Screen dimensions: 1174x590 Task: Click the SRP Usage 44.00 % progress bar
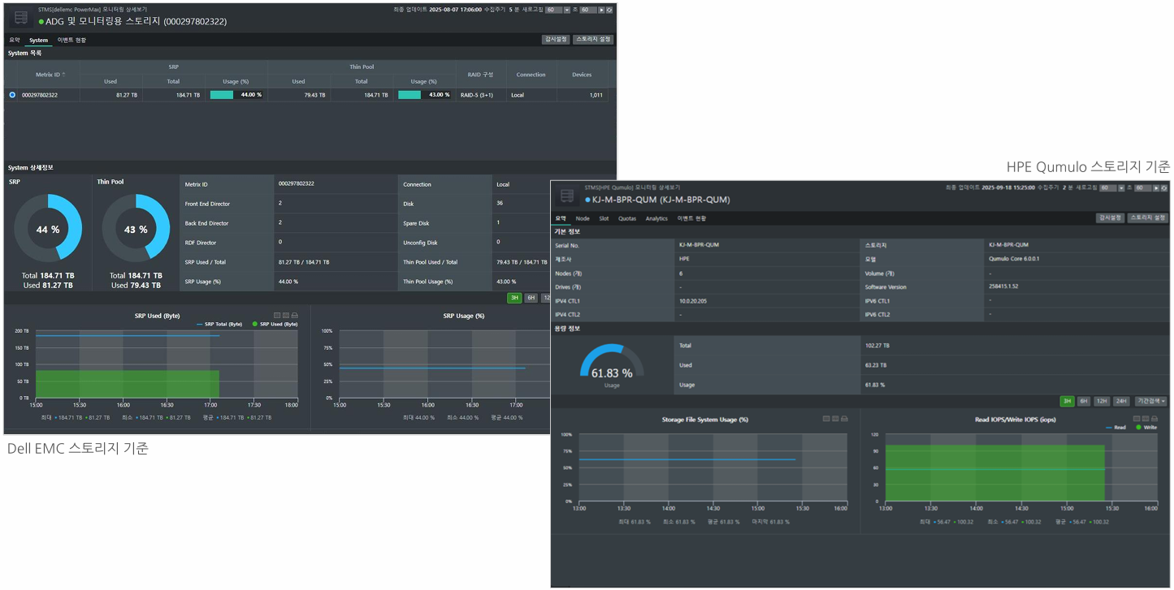pos(236,95)
